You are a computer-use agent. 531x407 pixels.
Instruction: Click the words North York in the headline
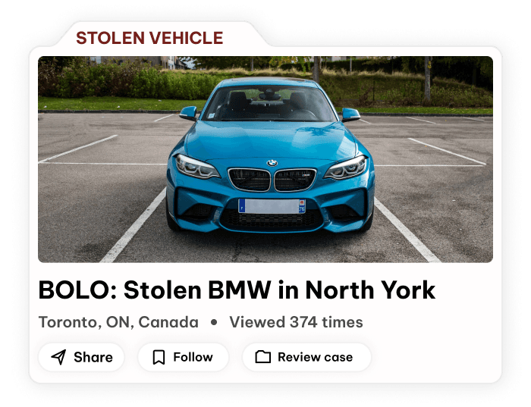370,290
